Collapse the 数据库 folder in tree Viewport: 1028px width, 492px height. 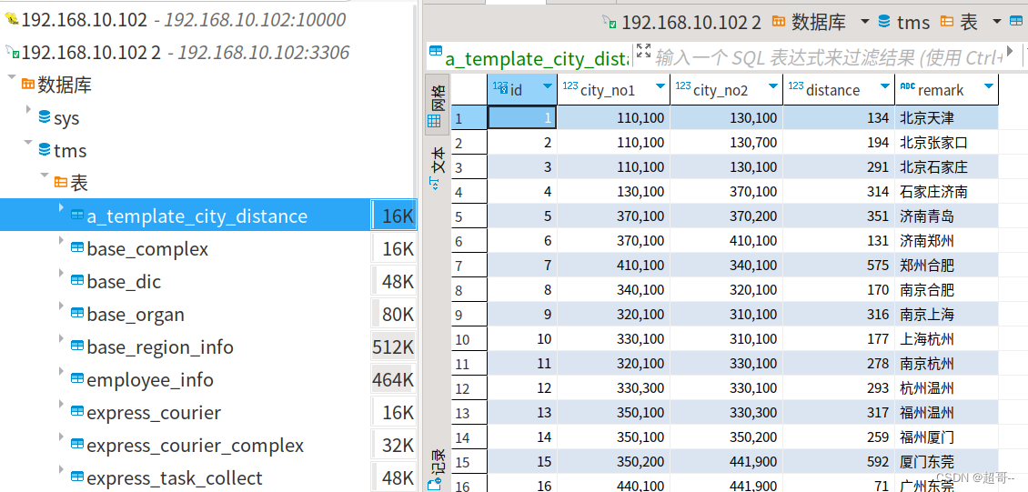click(x=11, y=77)
